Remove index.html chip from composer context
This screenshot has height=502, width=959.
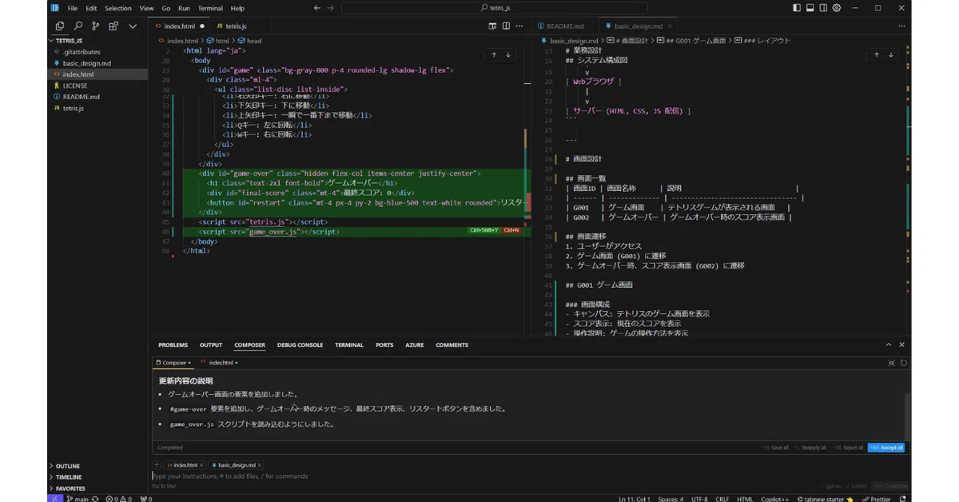[x=201, y=464]
